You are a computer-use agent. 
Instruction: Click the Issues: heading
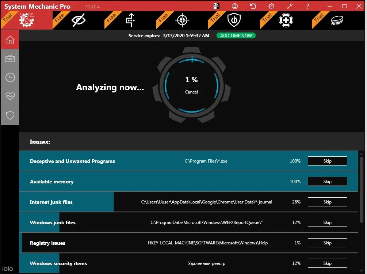pos(40,142)
